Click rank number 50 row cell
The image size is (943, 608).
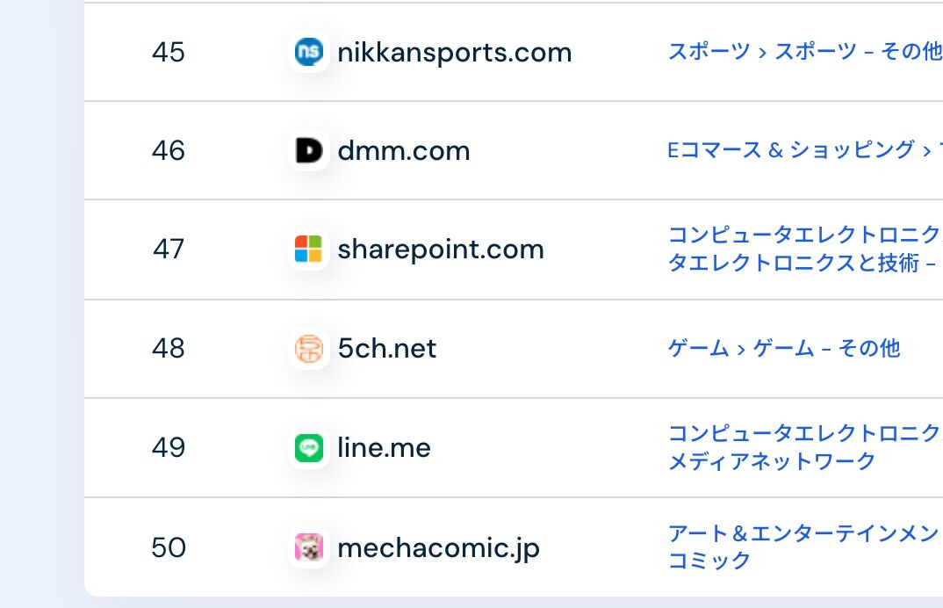coord(169,547)
